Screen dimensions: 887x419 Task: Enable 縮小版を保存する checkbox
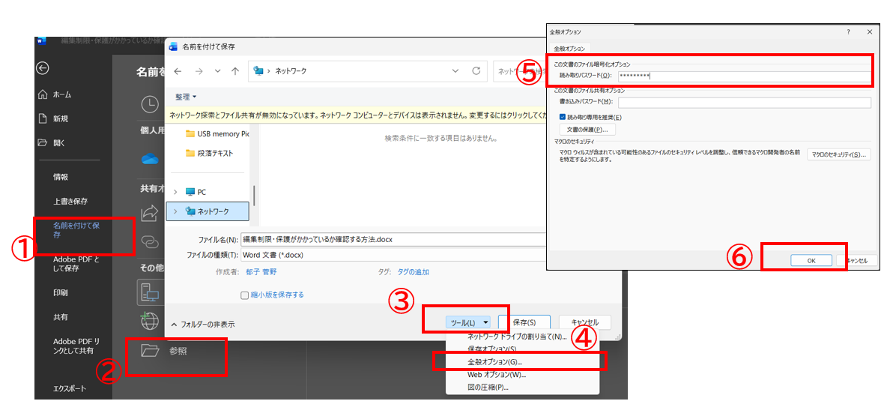tap(244, 295)
